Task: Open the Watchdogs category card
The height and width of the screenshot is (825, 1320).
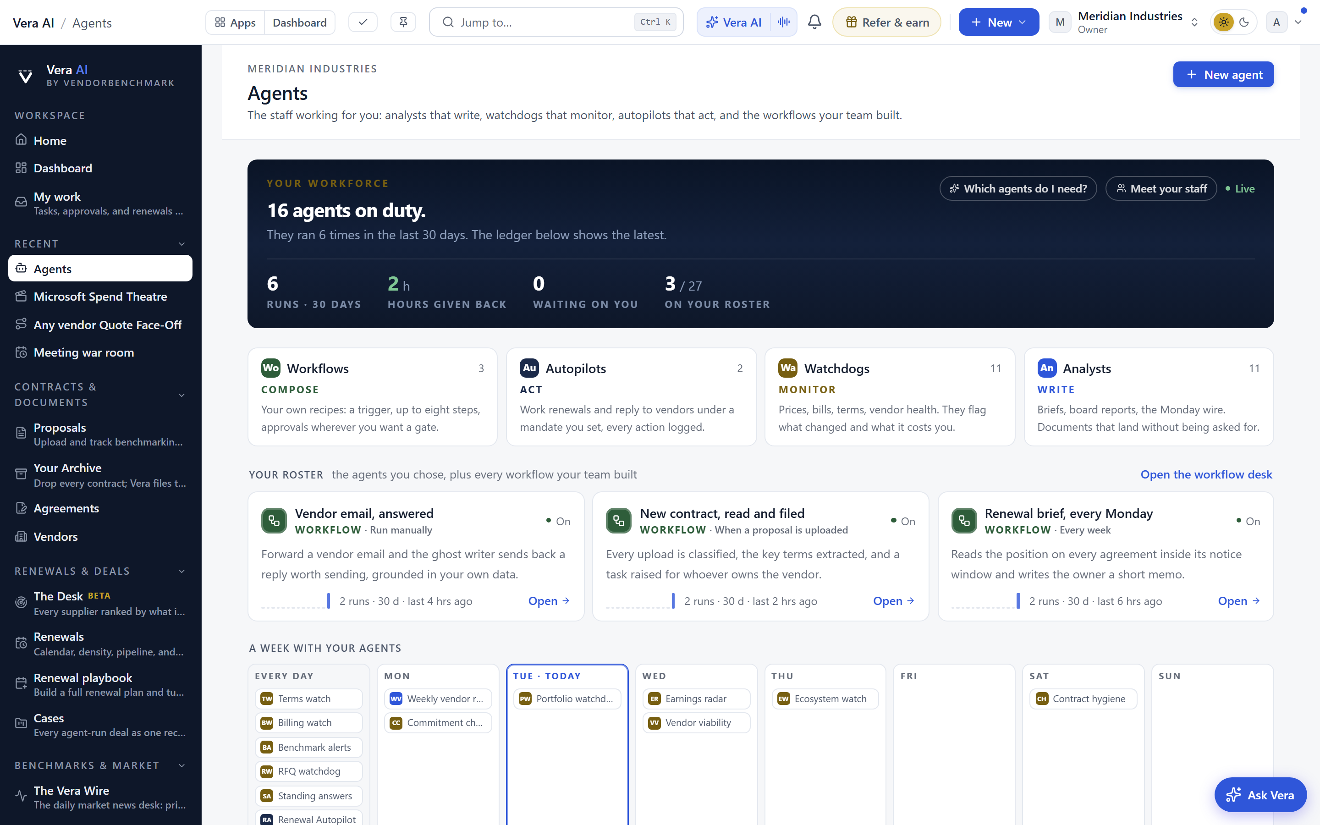Action: pyautogui.click(x=890, y=396)
